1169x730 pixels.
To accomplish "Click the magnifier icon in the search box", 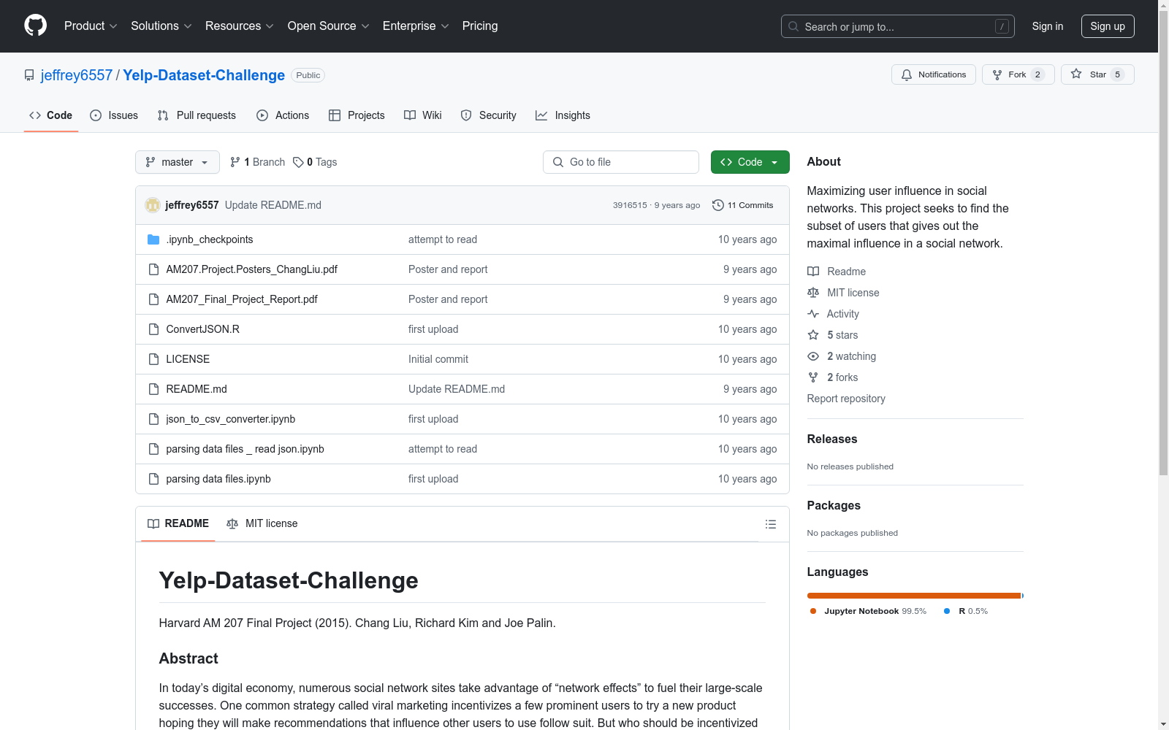I will click(793, 26).
